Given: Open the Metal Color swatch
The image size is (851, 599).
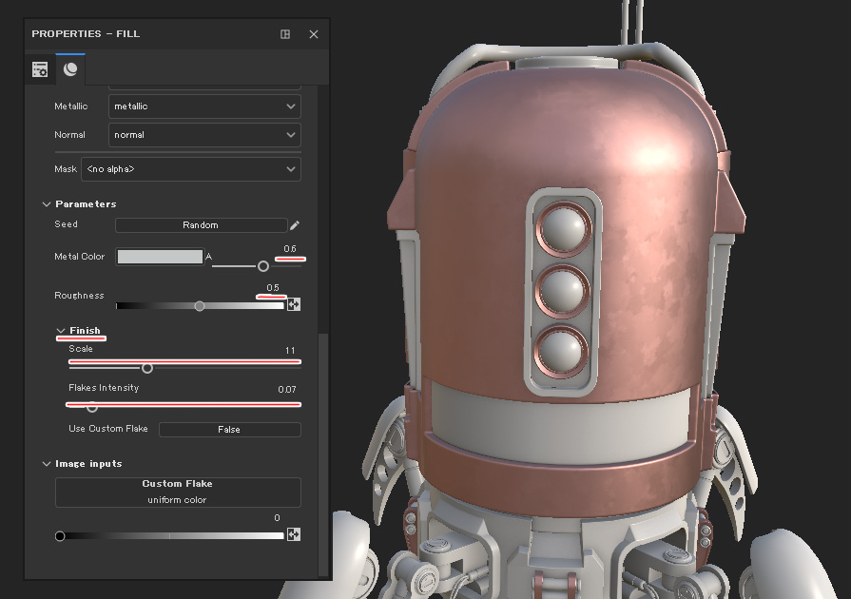Looking at the screenshot, I should pyautogui.click(x=159, y=257).
